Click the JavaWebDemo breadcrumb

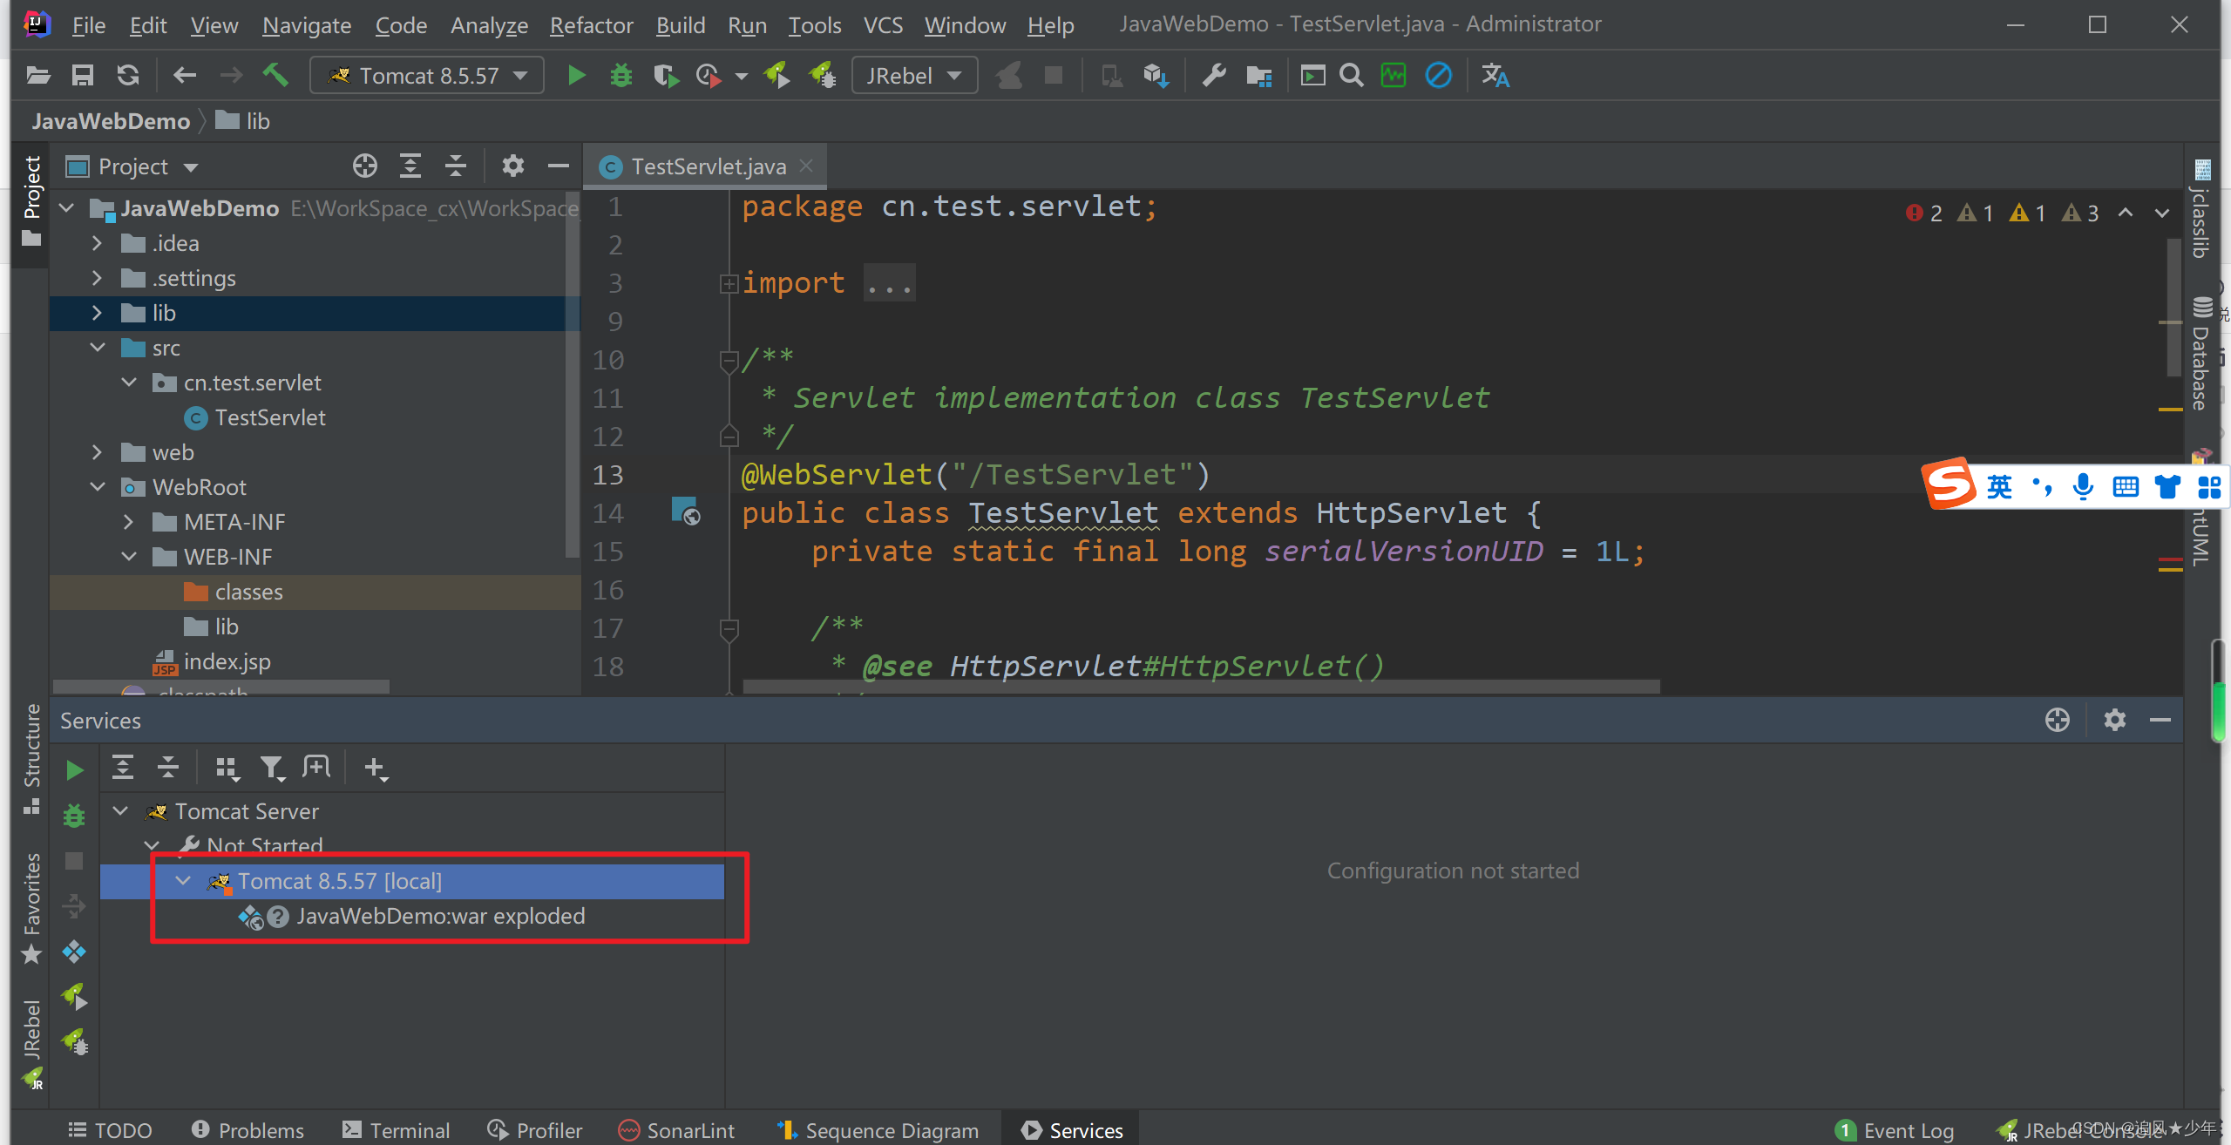111,121
